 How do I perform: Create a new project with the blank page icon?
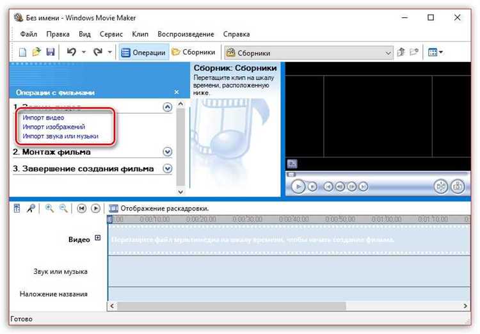22,52
